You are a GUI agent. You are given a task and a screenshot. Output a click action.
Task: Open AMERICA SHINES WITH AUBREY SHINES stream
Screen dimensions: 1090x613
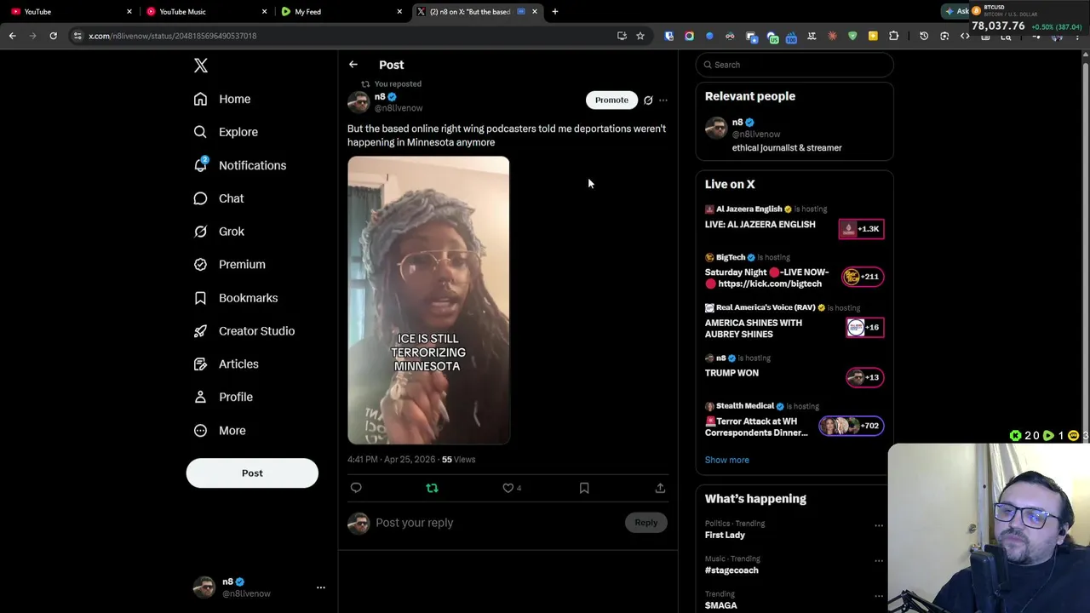(x=795, y=323)
